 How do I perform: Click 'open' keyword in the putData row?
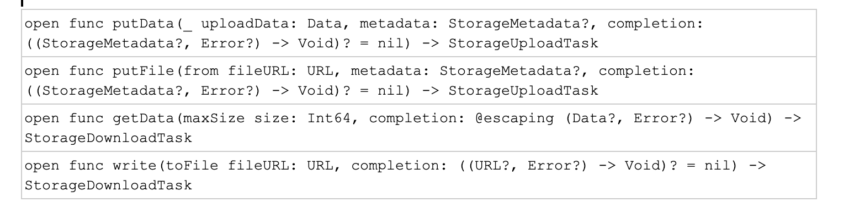(x=43, y=24)
